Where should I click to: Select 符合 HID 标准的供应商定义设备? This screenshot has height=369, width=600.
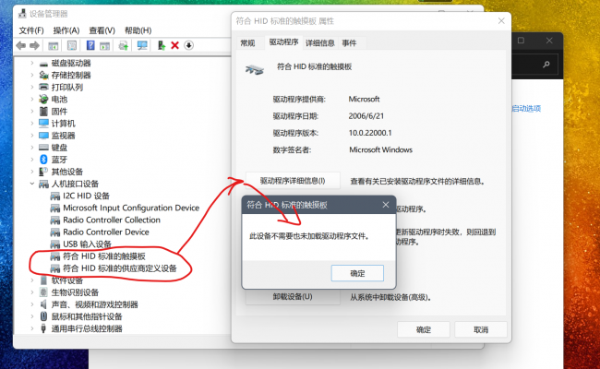coord(120,268)
